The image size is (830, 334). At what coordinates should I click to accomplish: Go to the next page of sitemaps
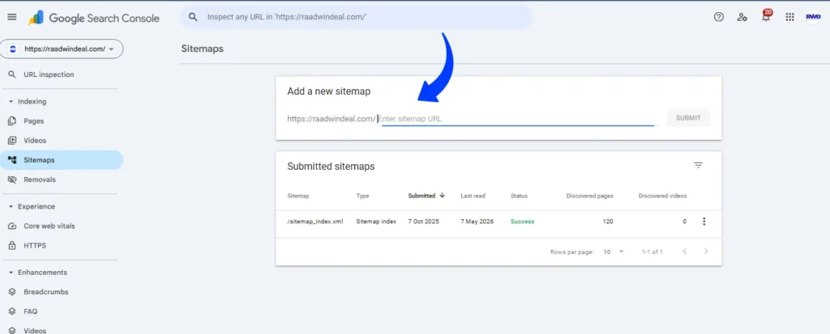(x=706, y=252)
